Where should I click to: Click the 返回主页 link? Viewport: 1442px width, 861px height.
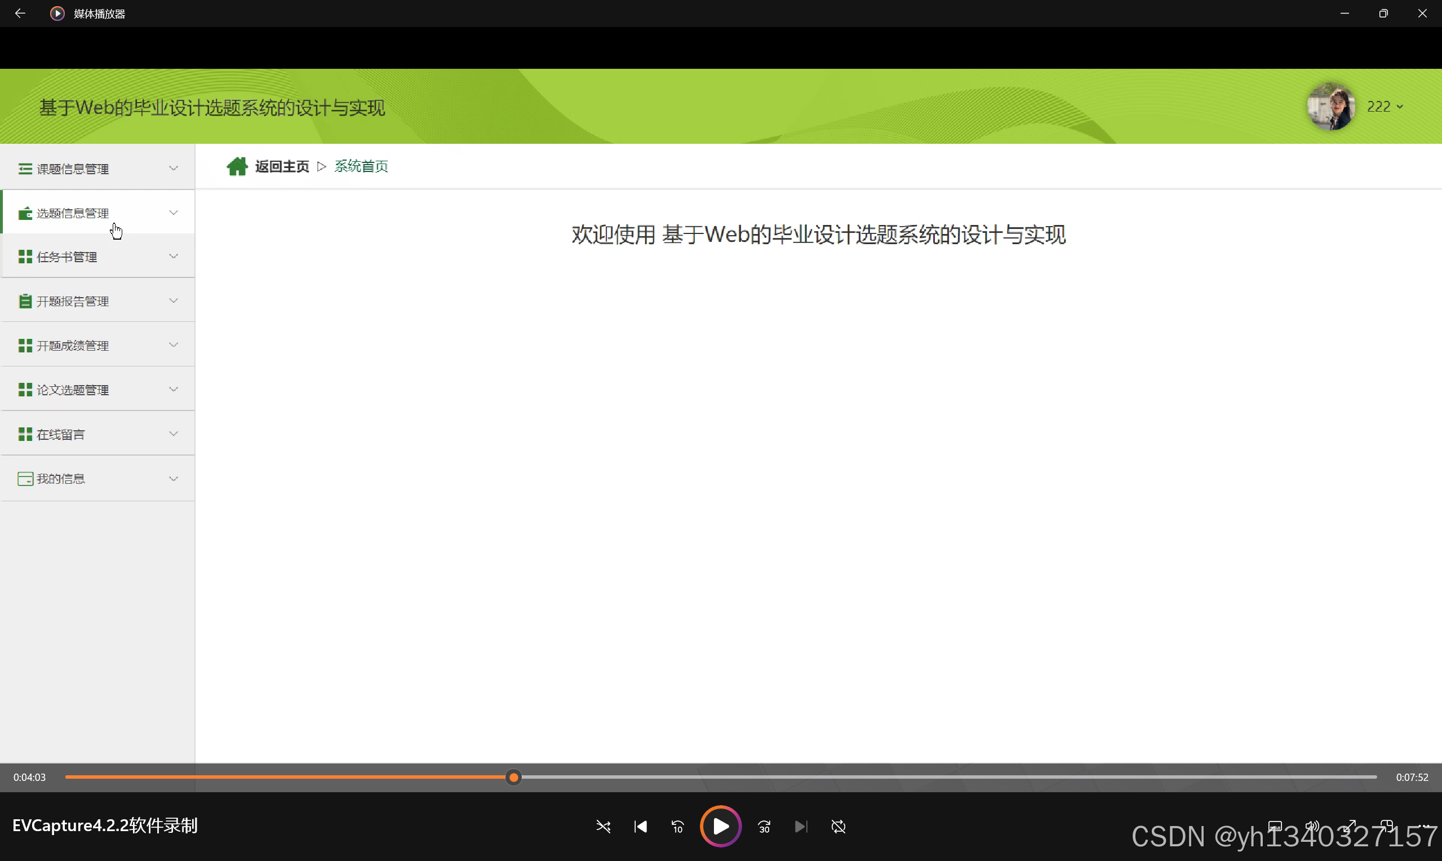[282, 166]
